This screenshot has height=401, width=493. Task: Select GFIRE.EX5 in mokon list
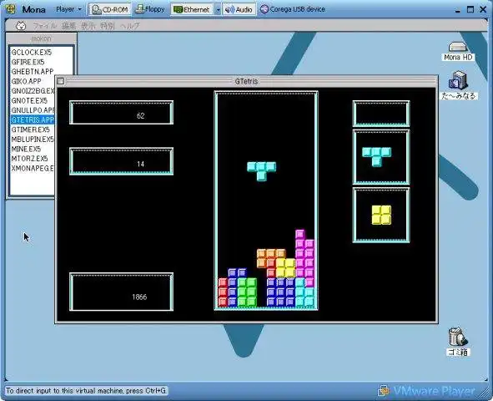[x=28, y=62]
